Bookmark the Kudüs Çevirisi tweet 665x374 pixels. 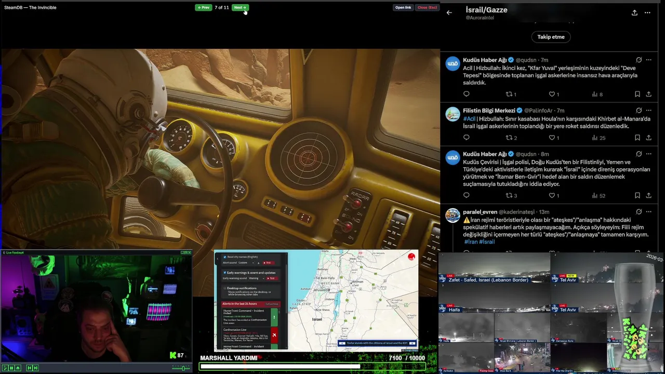point(637,195)
